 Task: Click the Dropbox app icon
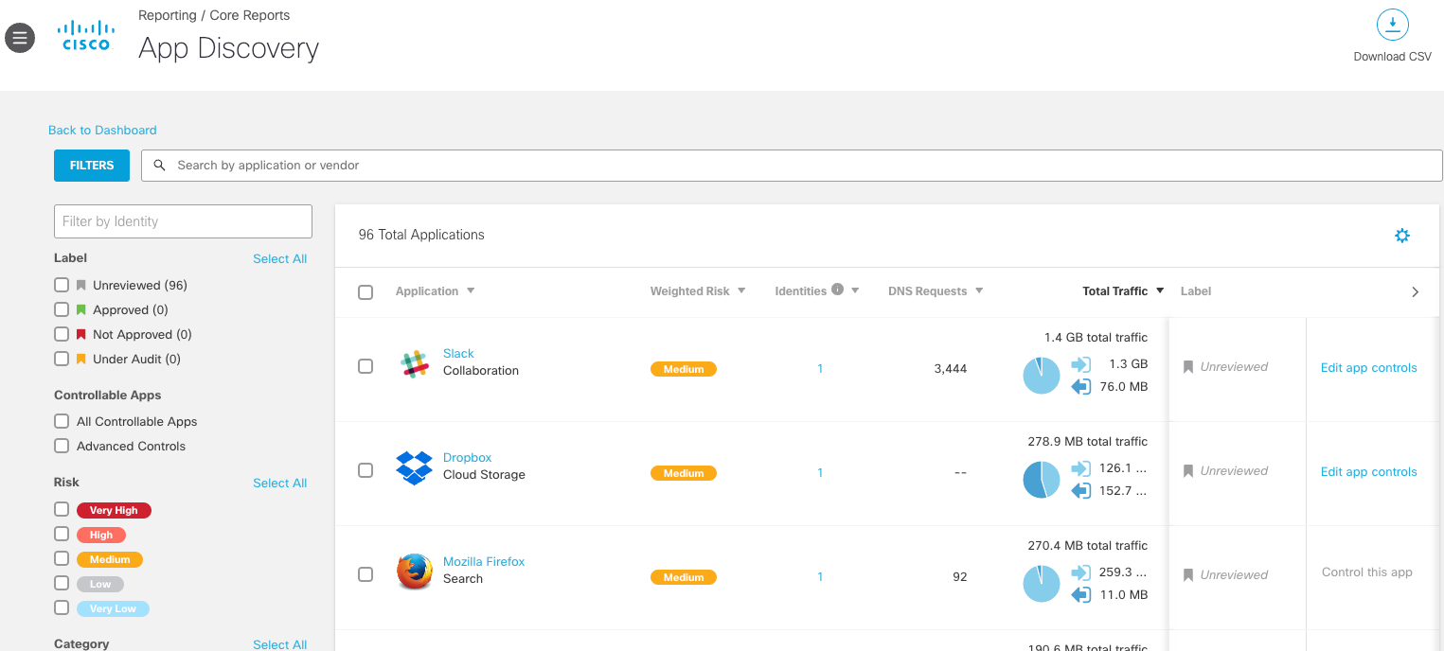(x=414, y=468)
